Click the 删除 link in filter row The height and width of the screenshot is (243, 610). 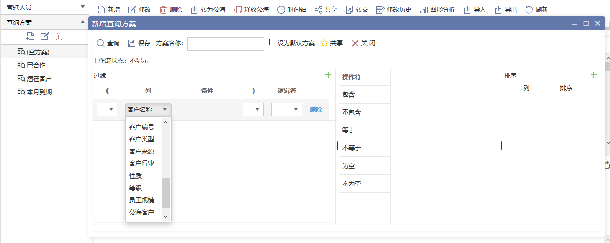tap(316, 109)
